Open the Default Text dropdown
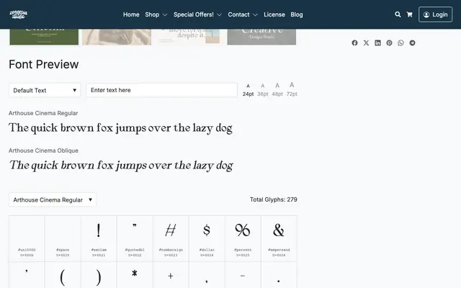Screen dimensions: 461x288 coord(45,90)
